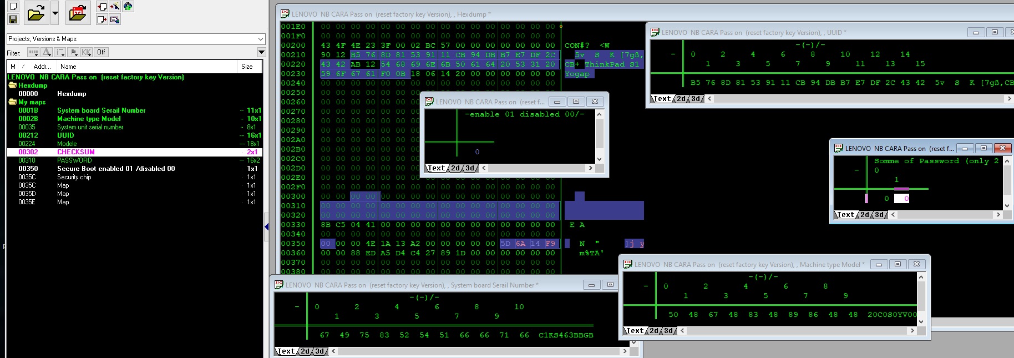
Task: Click the Save project floppy icon
Action: pos(13,19)
